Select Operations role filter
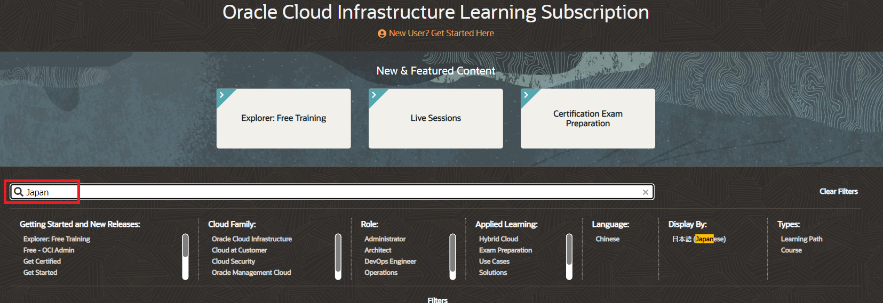This screenshot has width=883, height=303. tap(381, 273)
